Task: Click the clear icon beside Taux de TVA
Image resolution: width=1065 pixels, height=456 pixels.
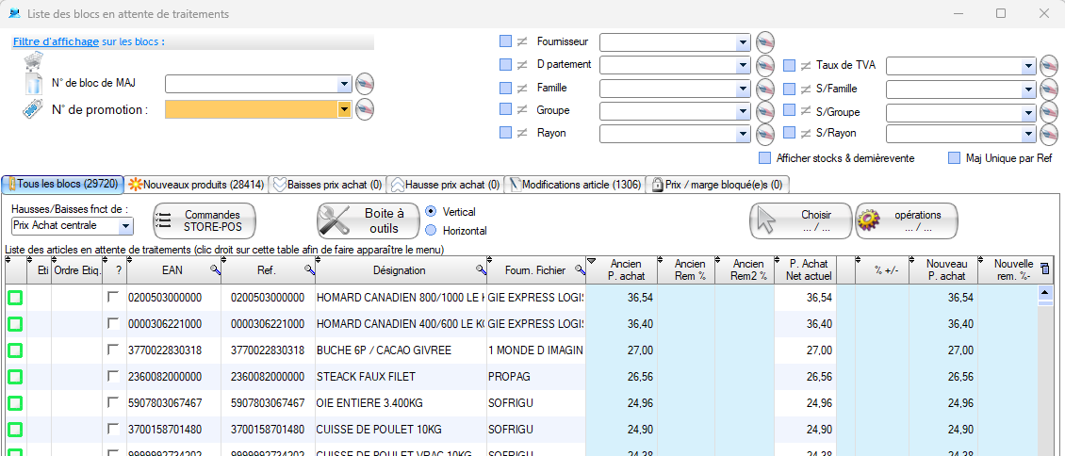Action: coord(1050,66)
